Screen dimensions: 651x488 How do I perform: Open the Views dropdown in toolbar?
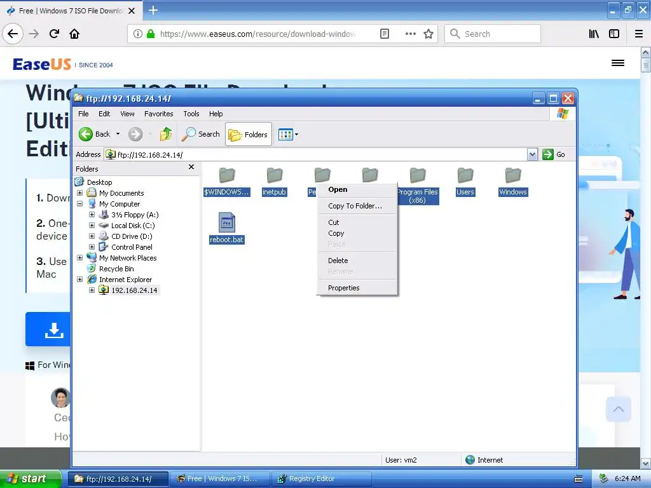289,135
